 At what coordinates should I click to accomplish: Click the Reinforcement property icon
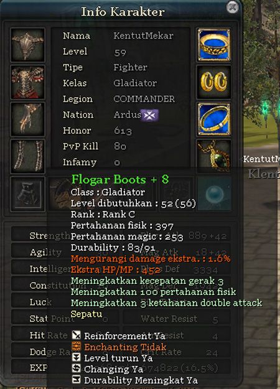tap(76, 335)
